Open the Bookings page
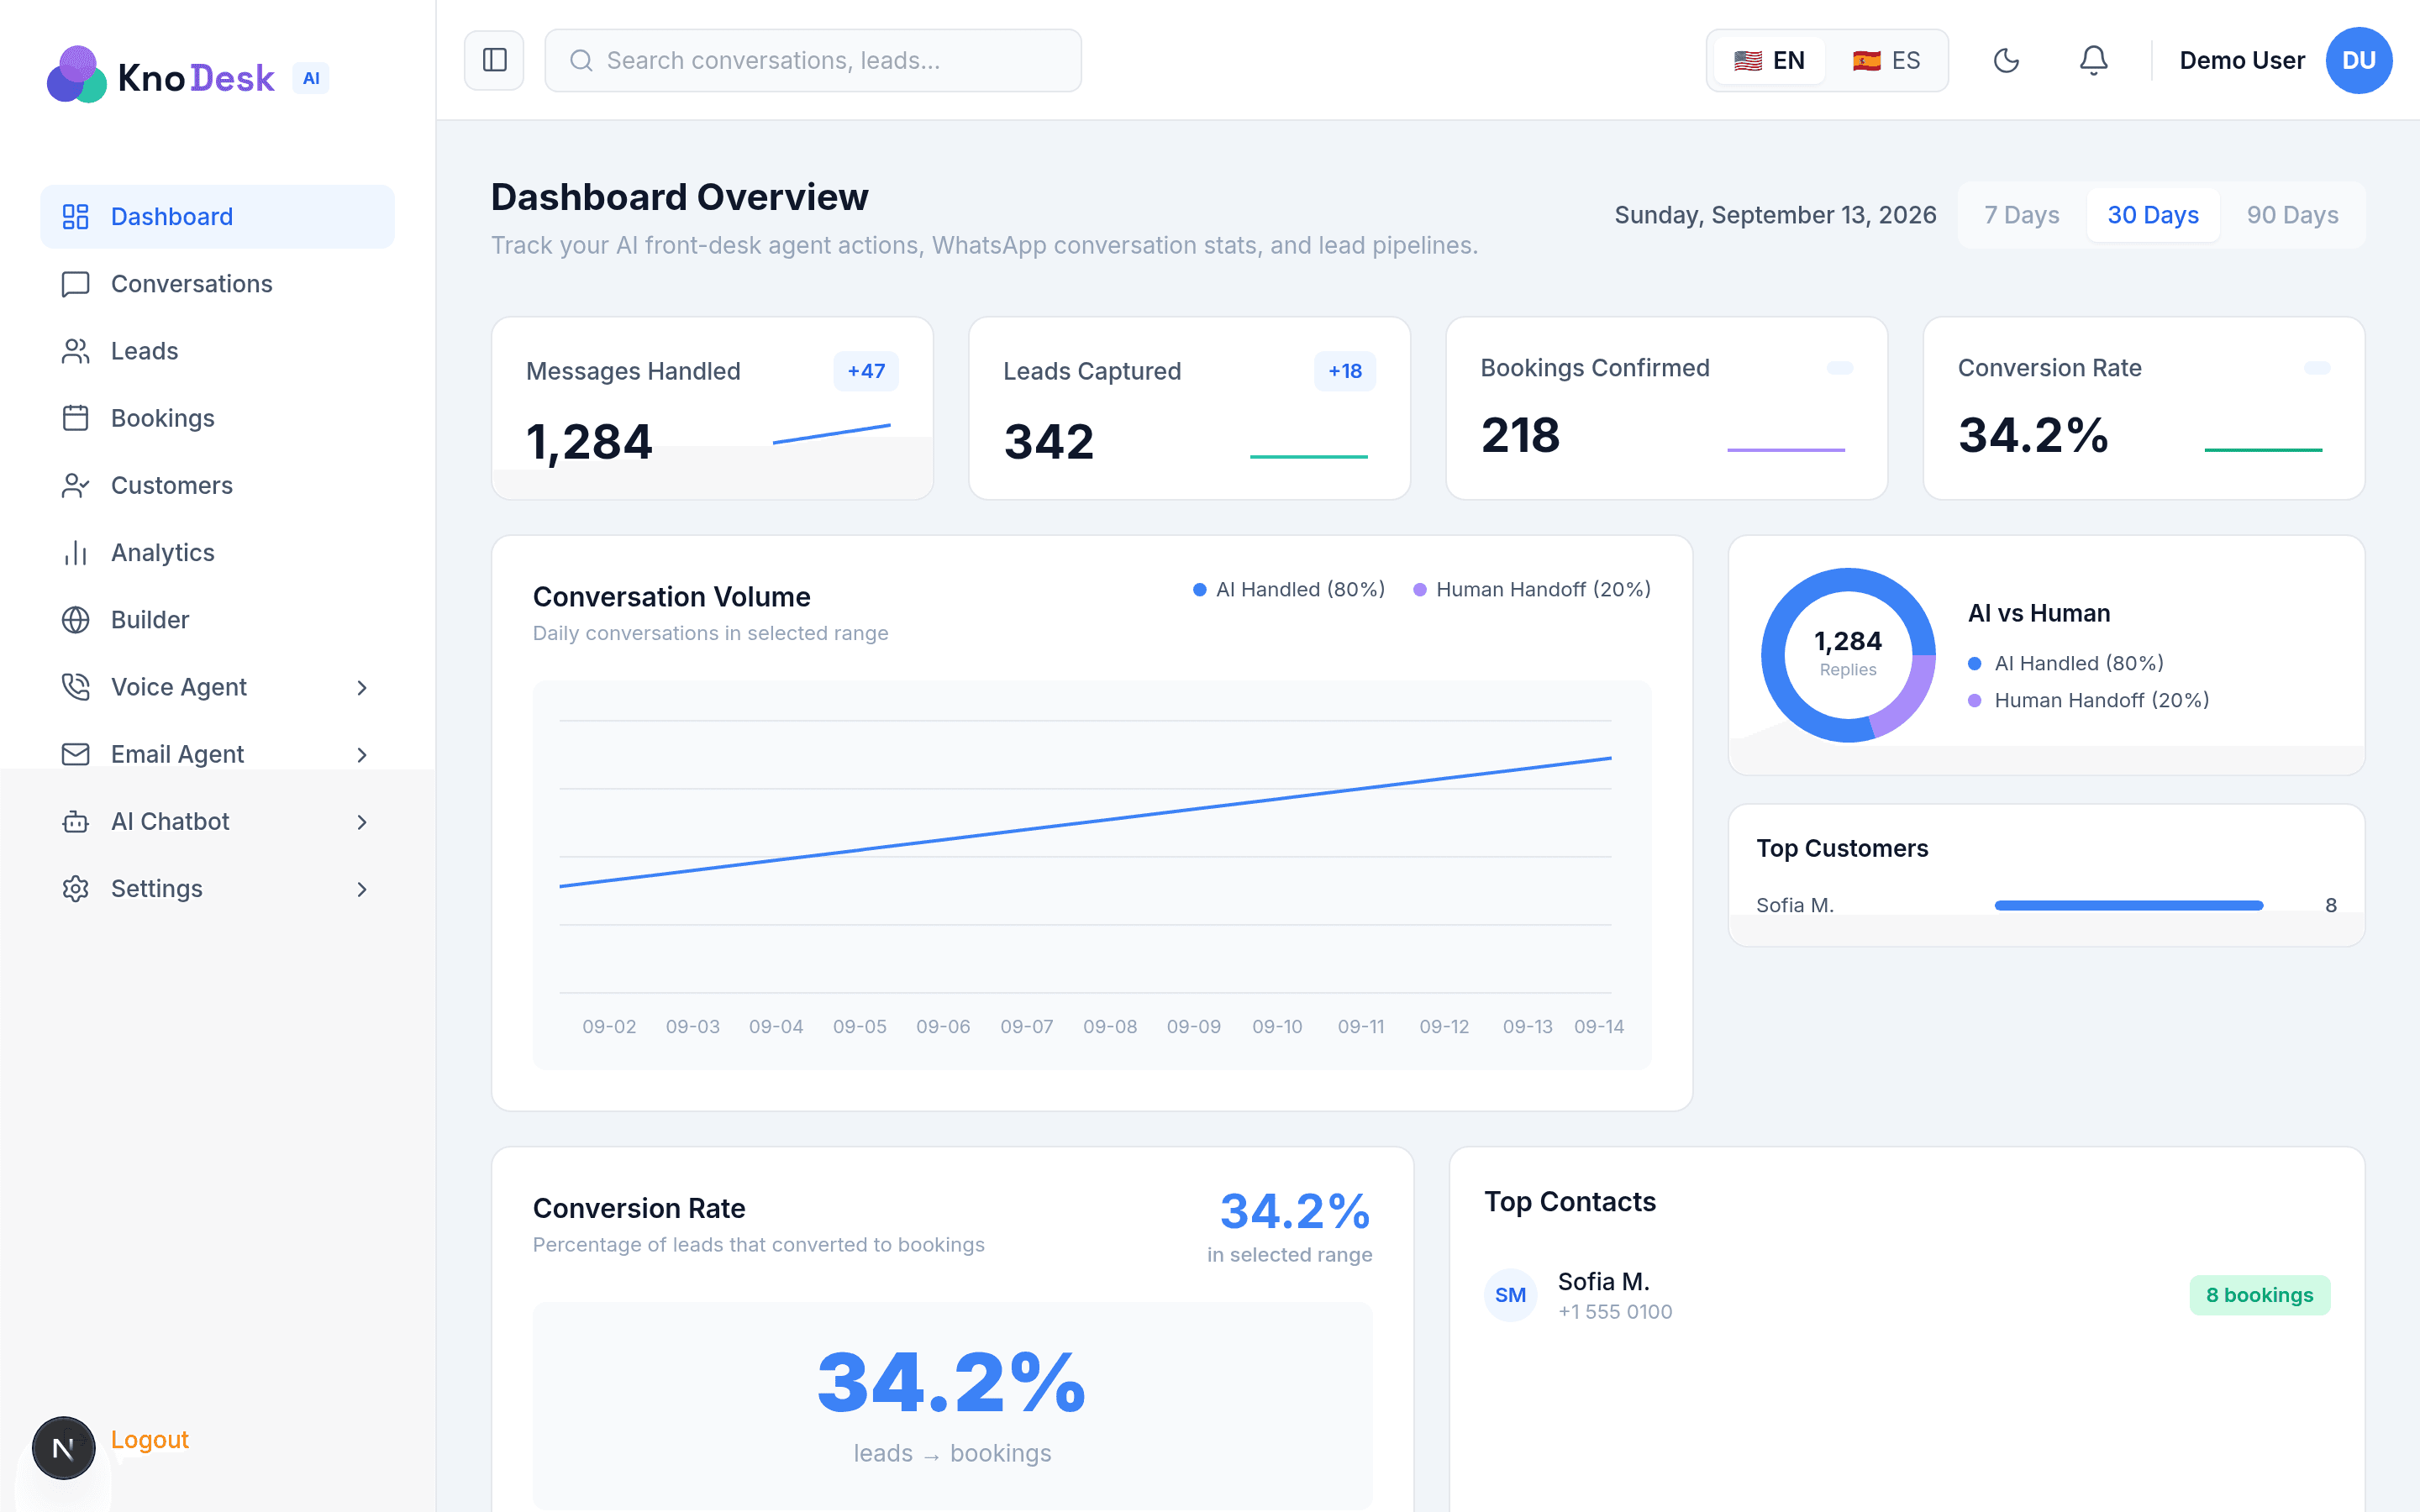 pos(217,417)
